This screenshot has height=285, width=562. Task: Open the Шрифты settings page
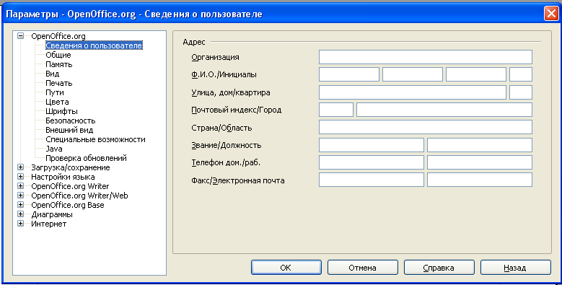61,111
